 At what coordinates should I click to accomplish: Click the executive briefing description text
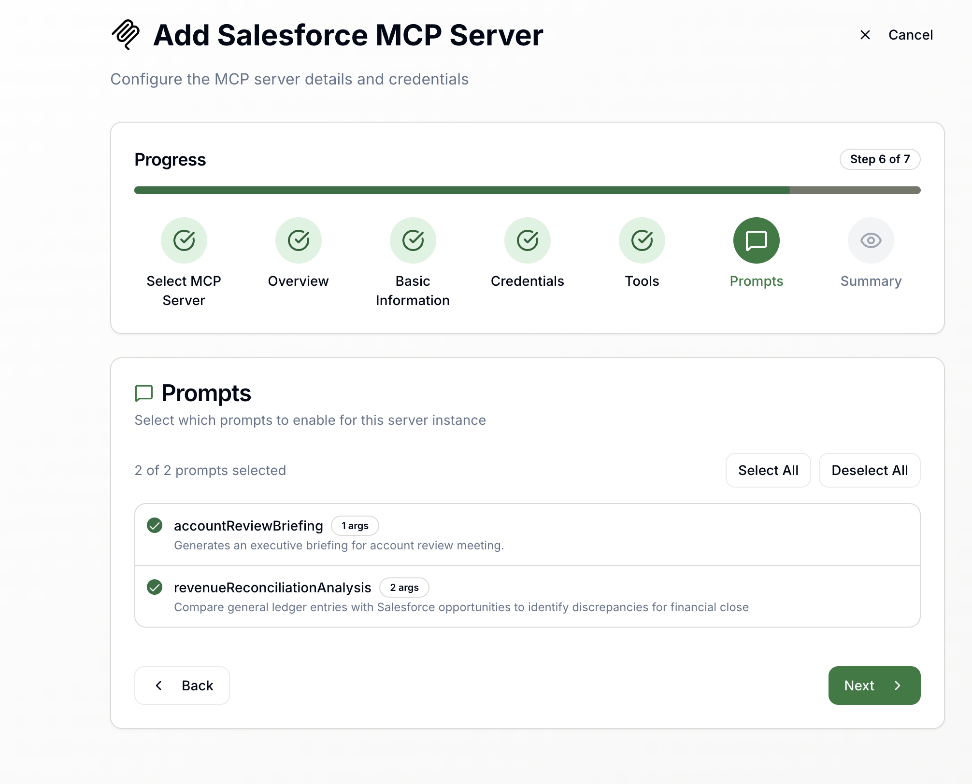click(339, 546)
